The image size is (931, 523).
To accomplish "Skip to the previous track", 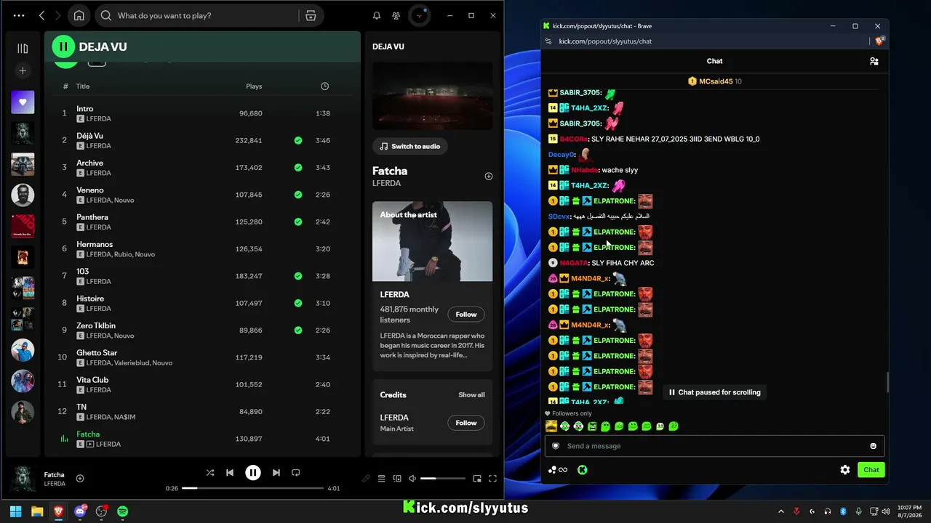I will [230, 473].
